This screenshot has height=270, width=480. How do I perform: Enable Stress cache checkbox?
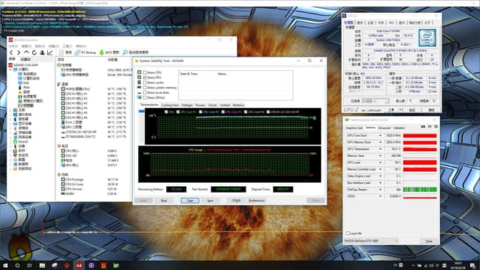145,82
